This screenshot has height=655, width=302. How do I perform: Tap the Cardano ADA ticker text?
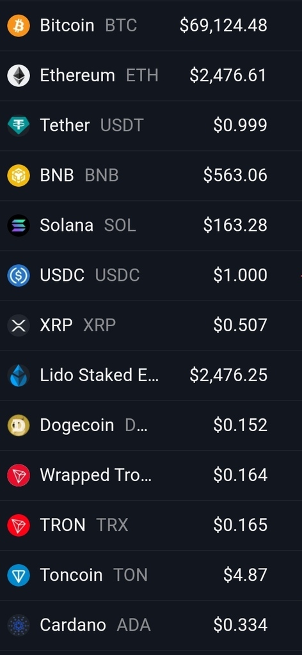[x=134, y=625]
